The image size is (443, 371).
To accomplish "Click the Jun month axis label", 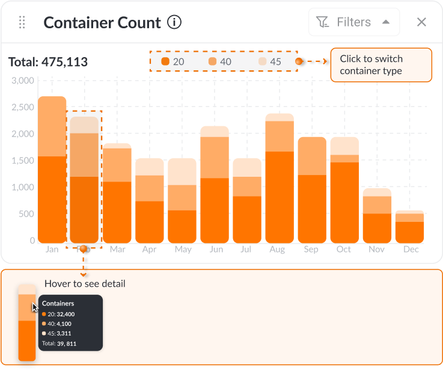I will click(x=215, y=250).
